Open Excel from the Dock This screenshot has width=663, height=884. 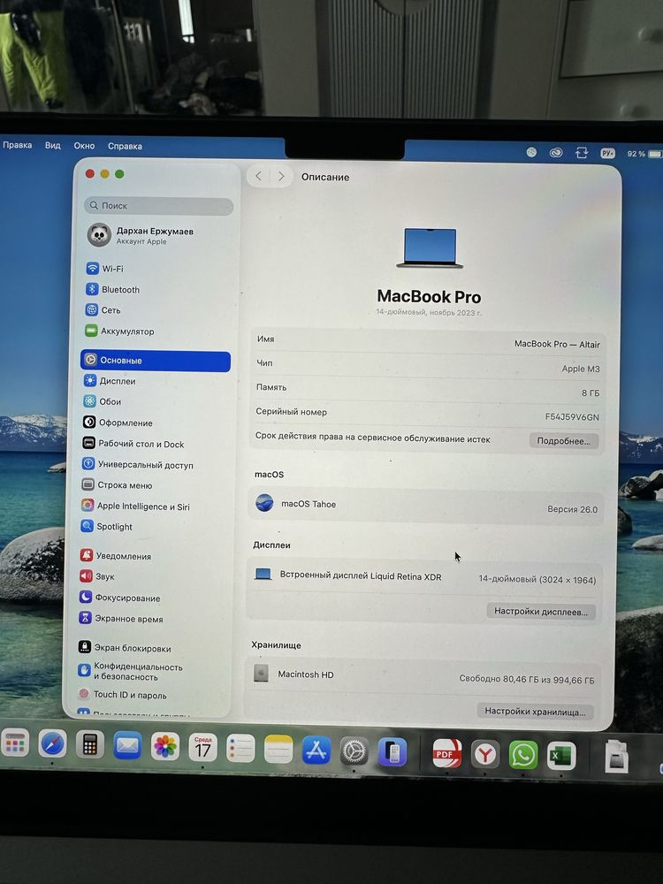[x=561, y=756]
